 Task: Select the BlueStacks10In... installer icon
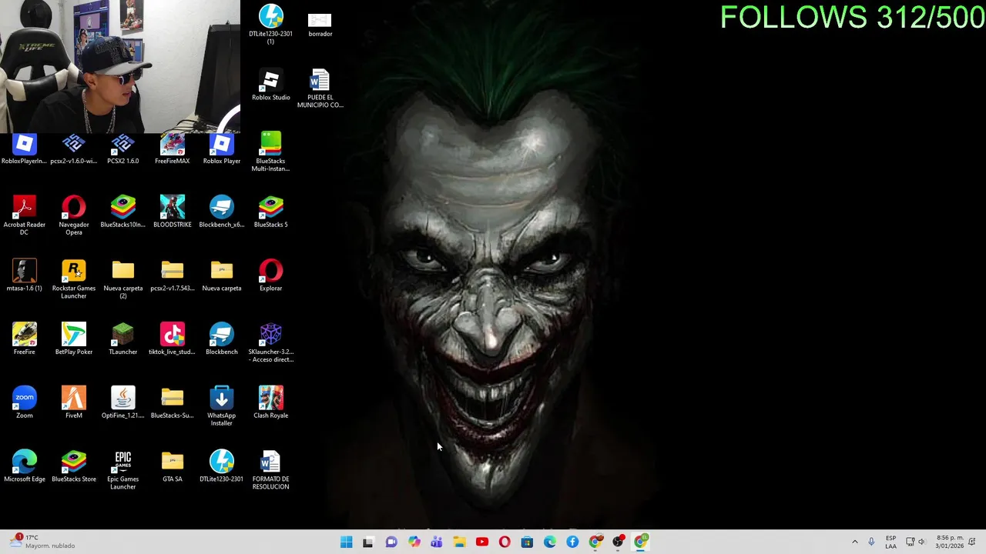[x=123, y=212]
